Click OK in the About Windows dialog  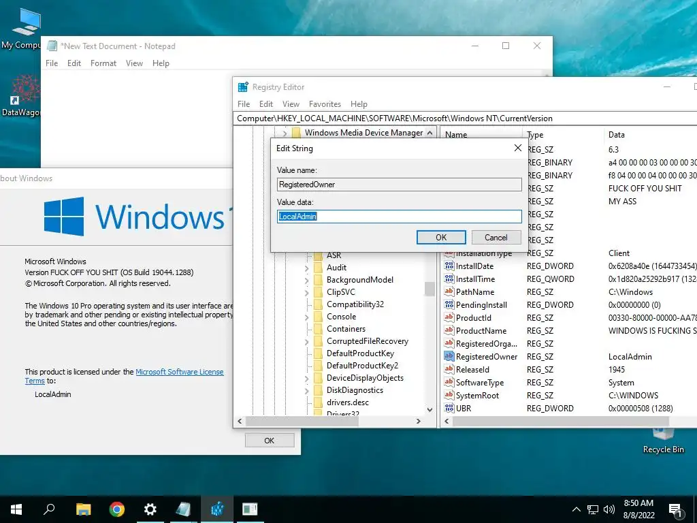coord(270,441)
